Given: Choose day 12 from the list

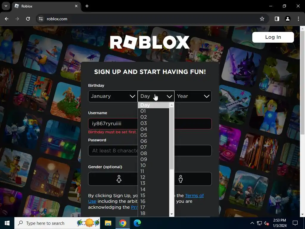Looking at the screenshot, I should [x=154, y=177].
